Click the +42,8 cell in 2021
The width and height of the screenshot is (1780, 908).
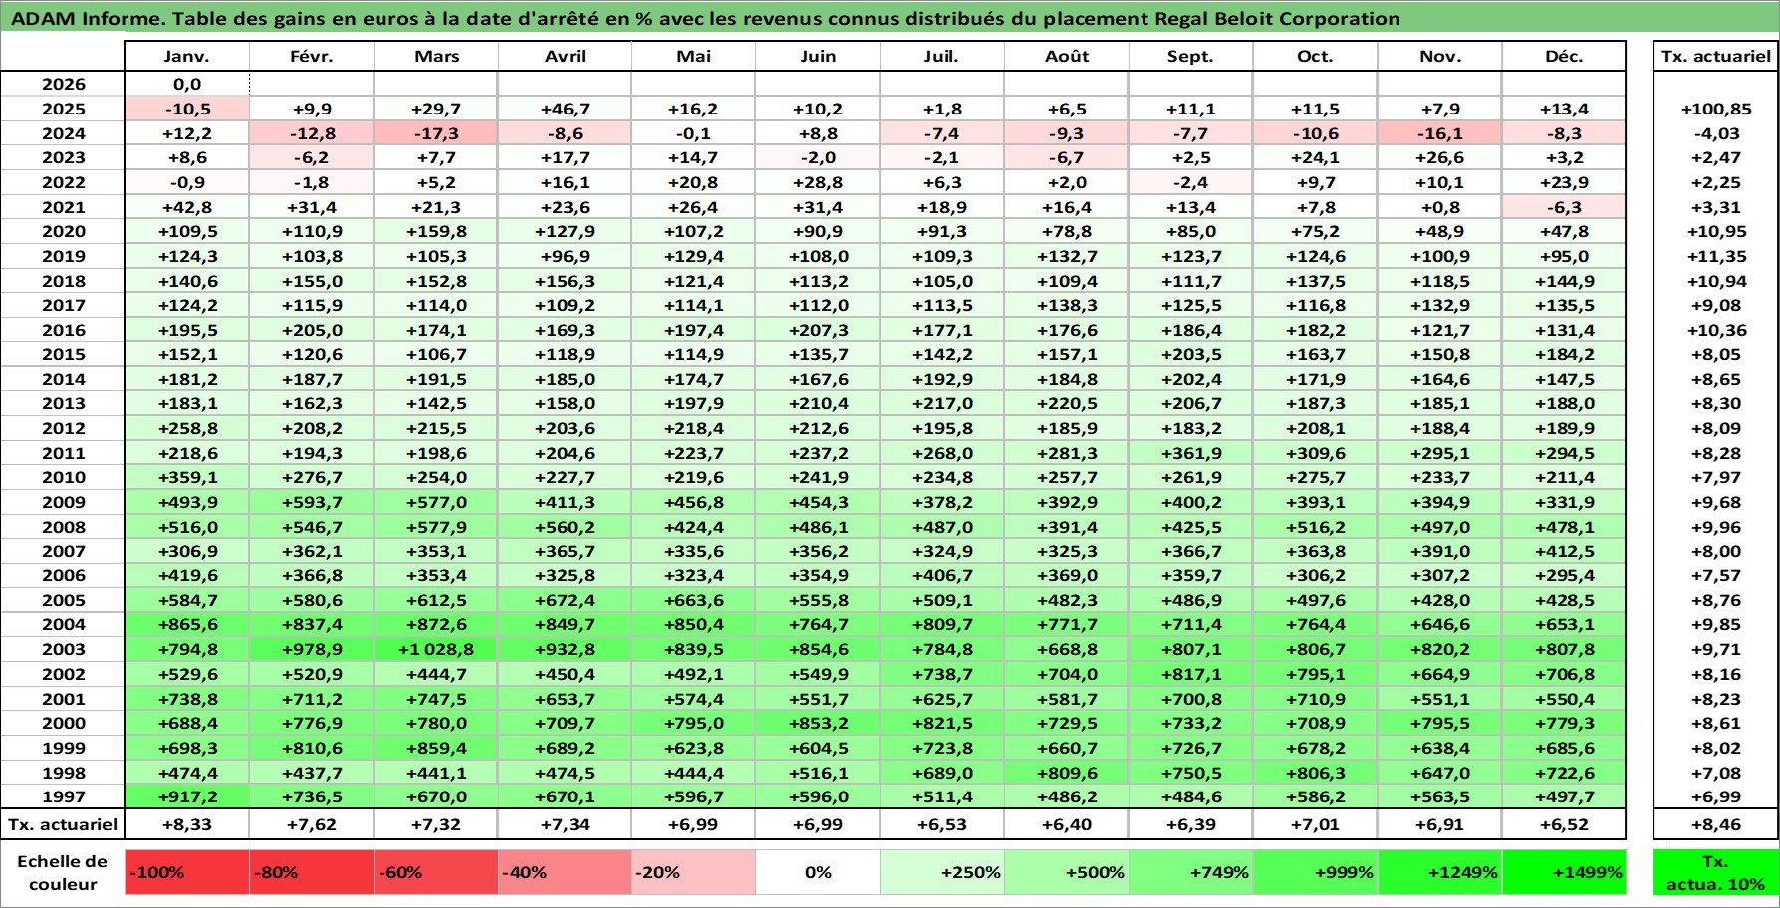click(186, 207)
